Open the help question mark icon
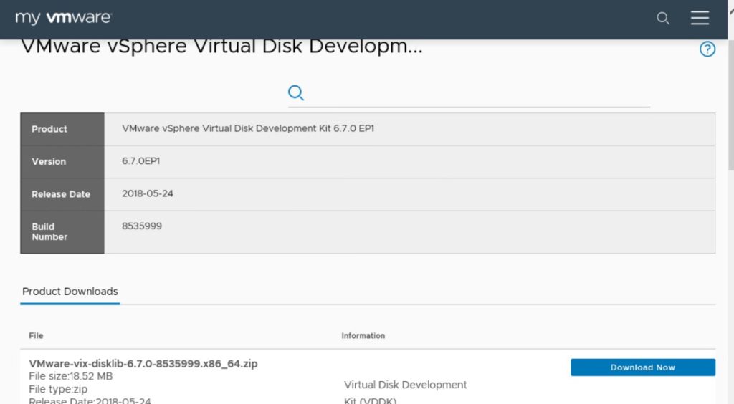This screenshot has height=404, width=734. pos(707,49)
